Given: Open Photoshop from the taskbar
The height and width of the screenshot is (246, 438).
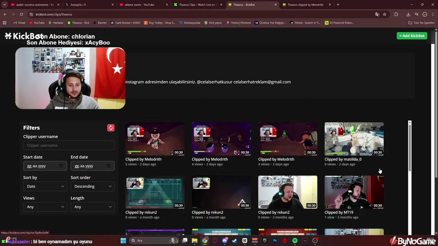Looking at the screenshot, I should [275, 241].
